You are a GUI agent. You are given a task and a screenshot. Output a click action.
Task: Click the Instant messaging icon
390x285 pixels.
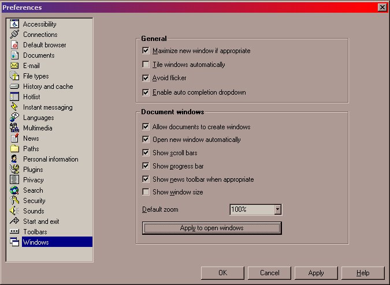14,107
